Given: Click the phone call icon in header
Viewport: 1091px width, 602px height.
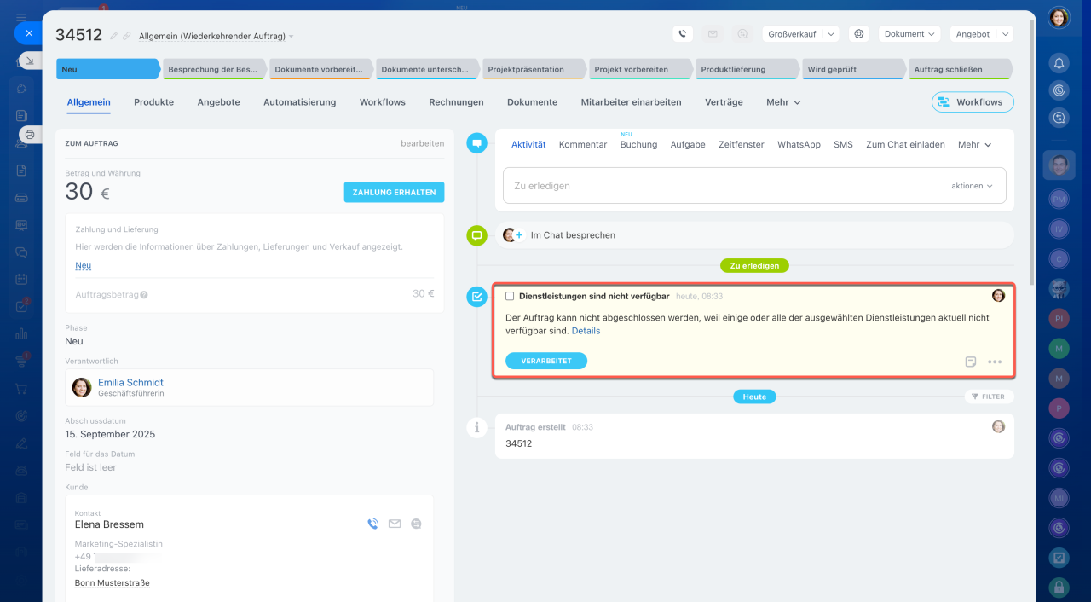Looking at the screenshot, I should click(x=682, y=34).
